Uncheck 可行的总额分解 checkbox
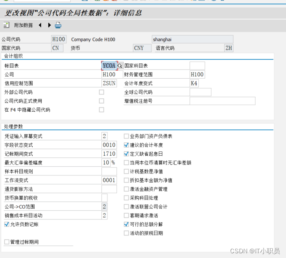This screenshot has height=258, width=286. click(126, 224)
